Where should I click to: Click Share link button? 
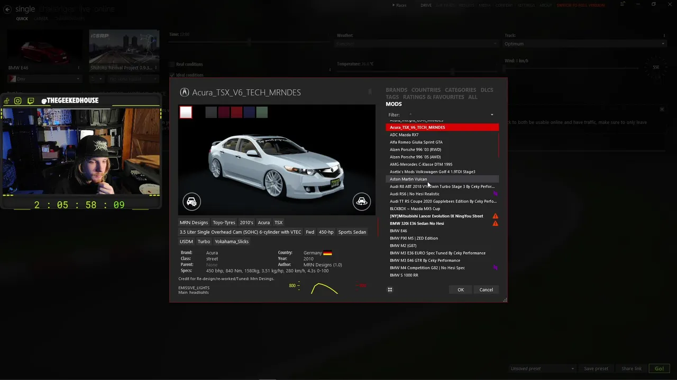pyautogui.click(x=631, y=368)
